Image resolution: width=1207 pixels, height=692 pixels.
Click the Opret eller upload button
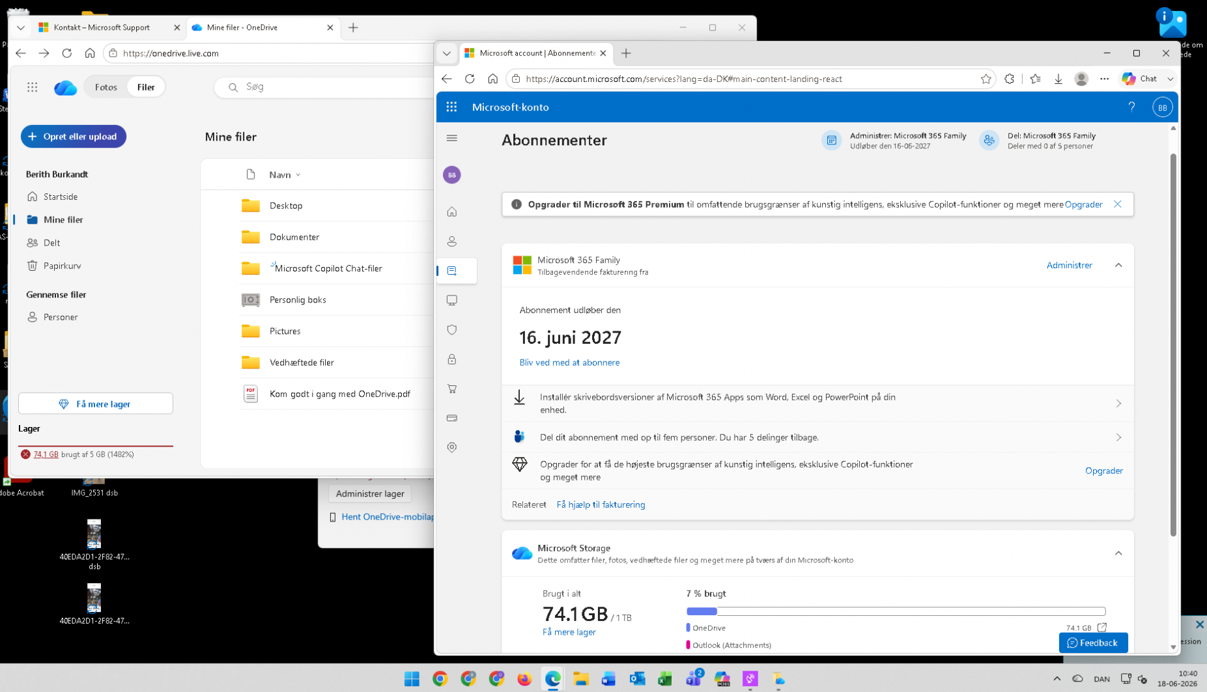pos(74,137)
